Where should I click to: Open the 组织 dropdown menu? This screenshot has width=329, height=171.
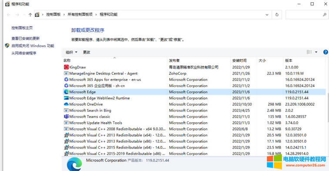[71, 52]
